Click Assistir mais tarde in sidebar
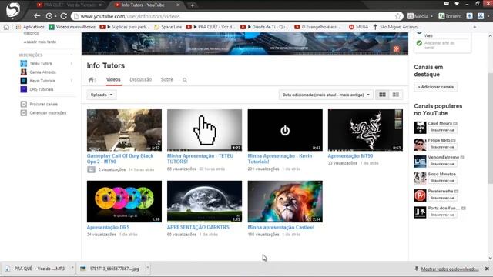Viewport: 493px width, 277px height. click(39, 42)
